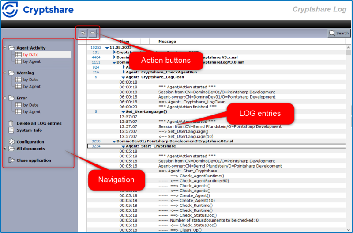The width and height of the screenshot is (353, 233).
Task: Click the Time column header
Action: (x=124, y=42)
